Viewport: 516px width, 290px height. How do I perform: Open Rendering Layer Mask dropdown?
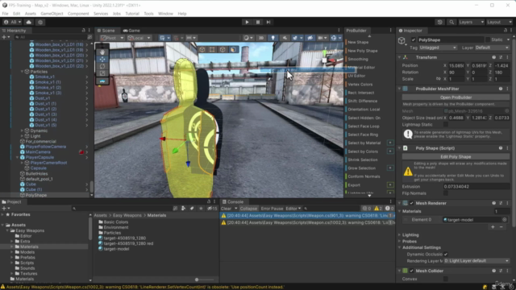(476, 261)
